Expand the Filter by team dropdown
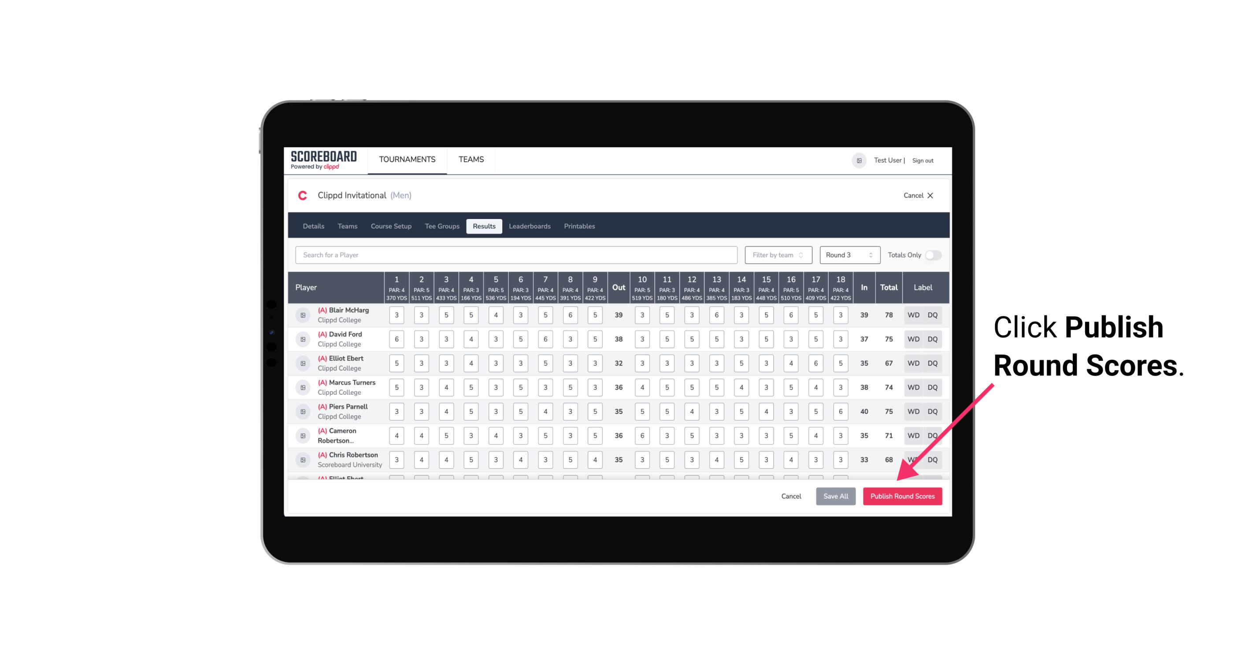Viewport: 1234px width, 664px height. pos(777,255)
